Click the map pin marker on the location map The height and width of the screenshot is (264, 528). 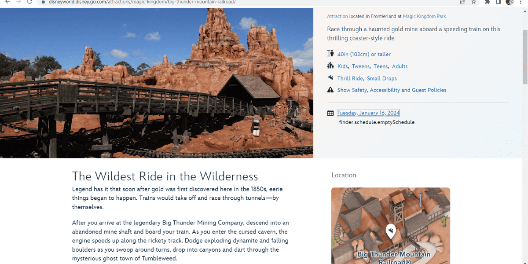click(x=390, y=231)
